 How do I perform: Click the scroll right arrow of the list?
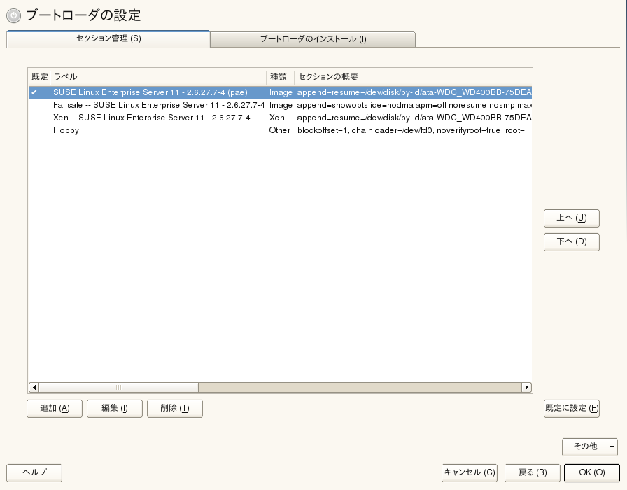pos(527,387)
